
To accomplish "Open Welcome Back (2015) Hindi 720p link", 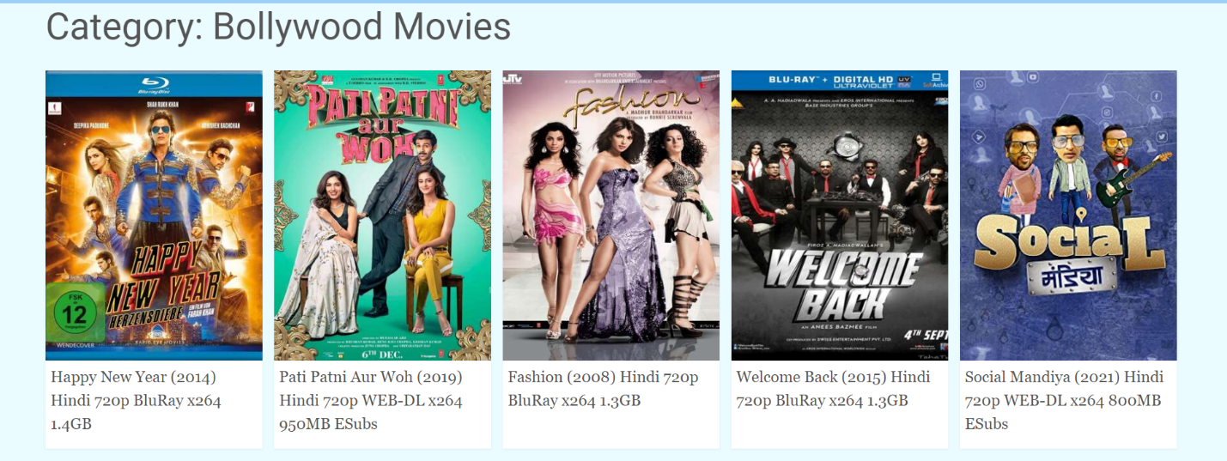I will (834, 388).
